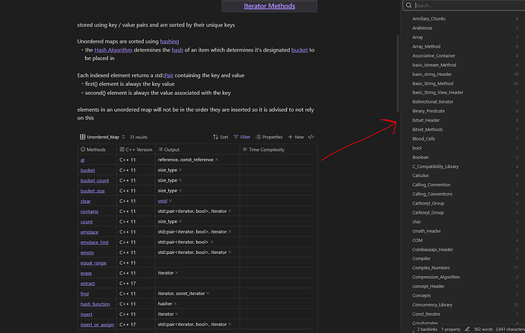Remove output value in empty row
Image resolution: width=525 pixels, height=333 pixels.
click(230, 252)
